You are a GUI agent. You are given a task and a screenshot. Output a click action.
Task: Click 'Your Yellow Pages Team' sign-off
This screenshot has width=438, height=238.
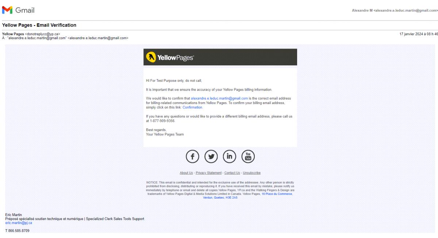point(165,134)
